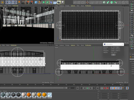Click the green subdivision generator icon
The height and width of the screenshot is (100, 134).
44,2
